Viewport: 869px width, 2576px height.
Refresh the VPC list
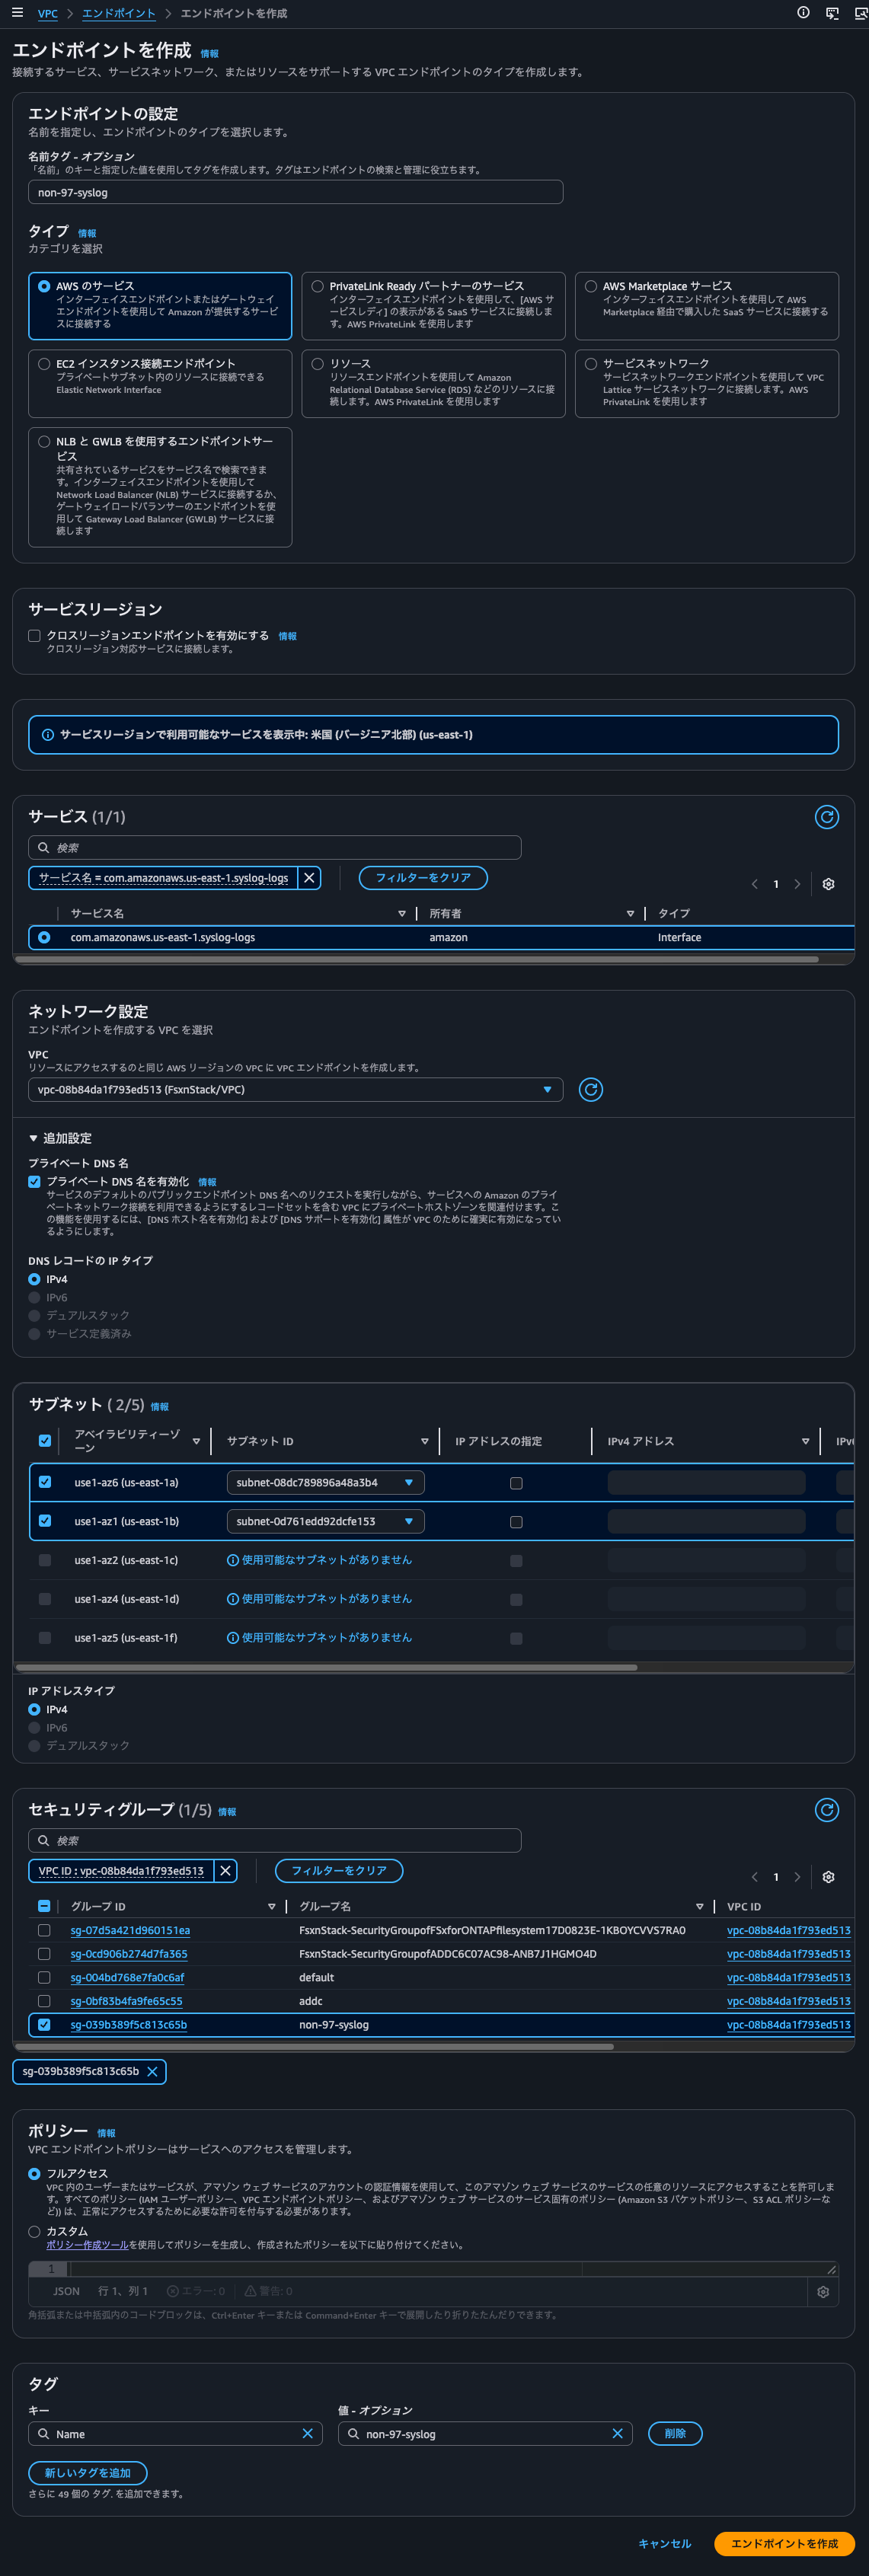(x=591, y=1089)
